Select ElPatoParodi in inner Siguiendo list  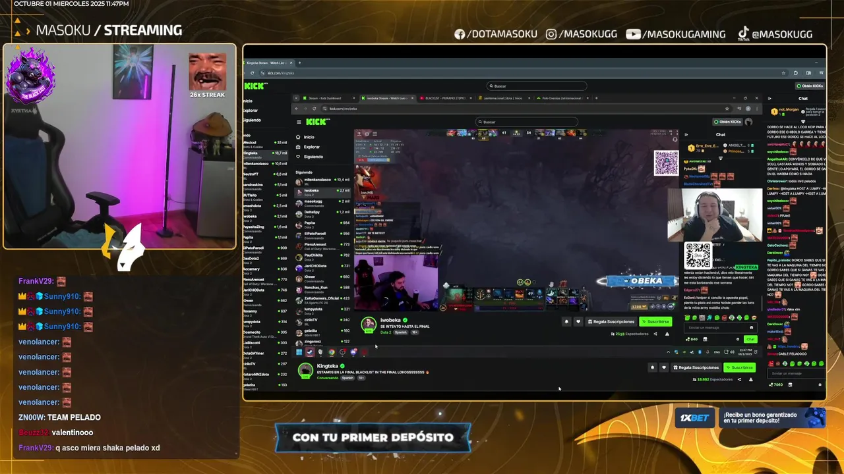point(323,236)
